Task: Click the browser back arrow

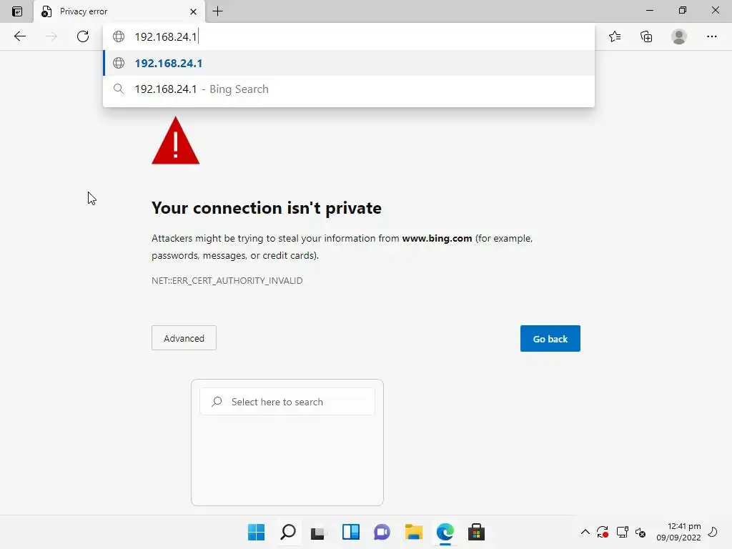Action: 19,36
